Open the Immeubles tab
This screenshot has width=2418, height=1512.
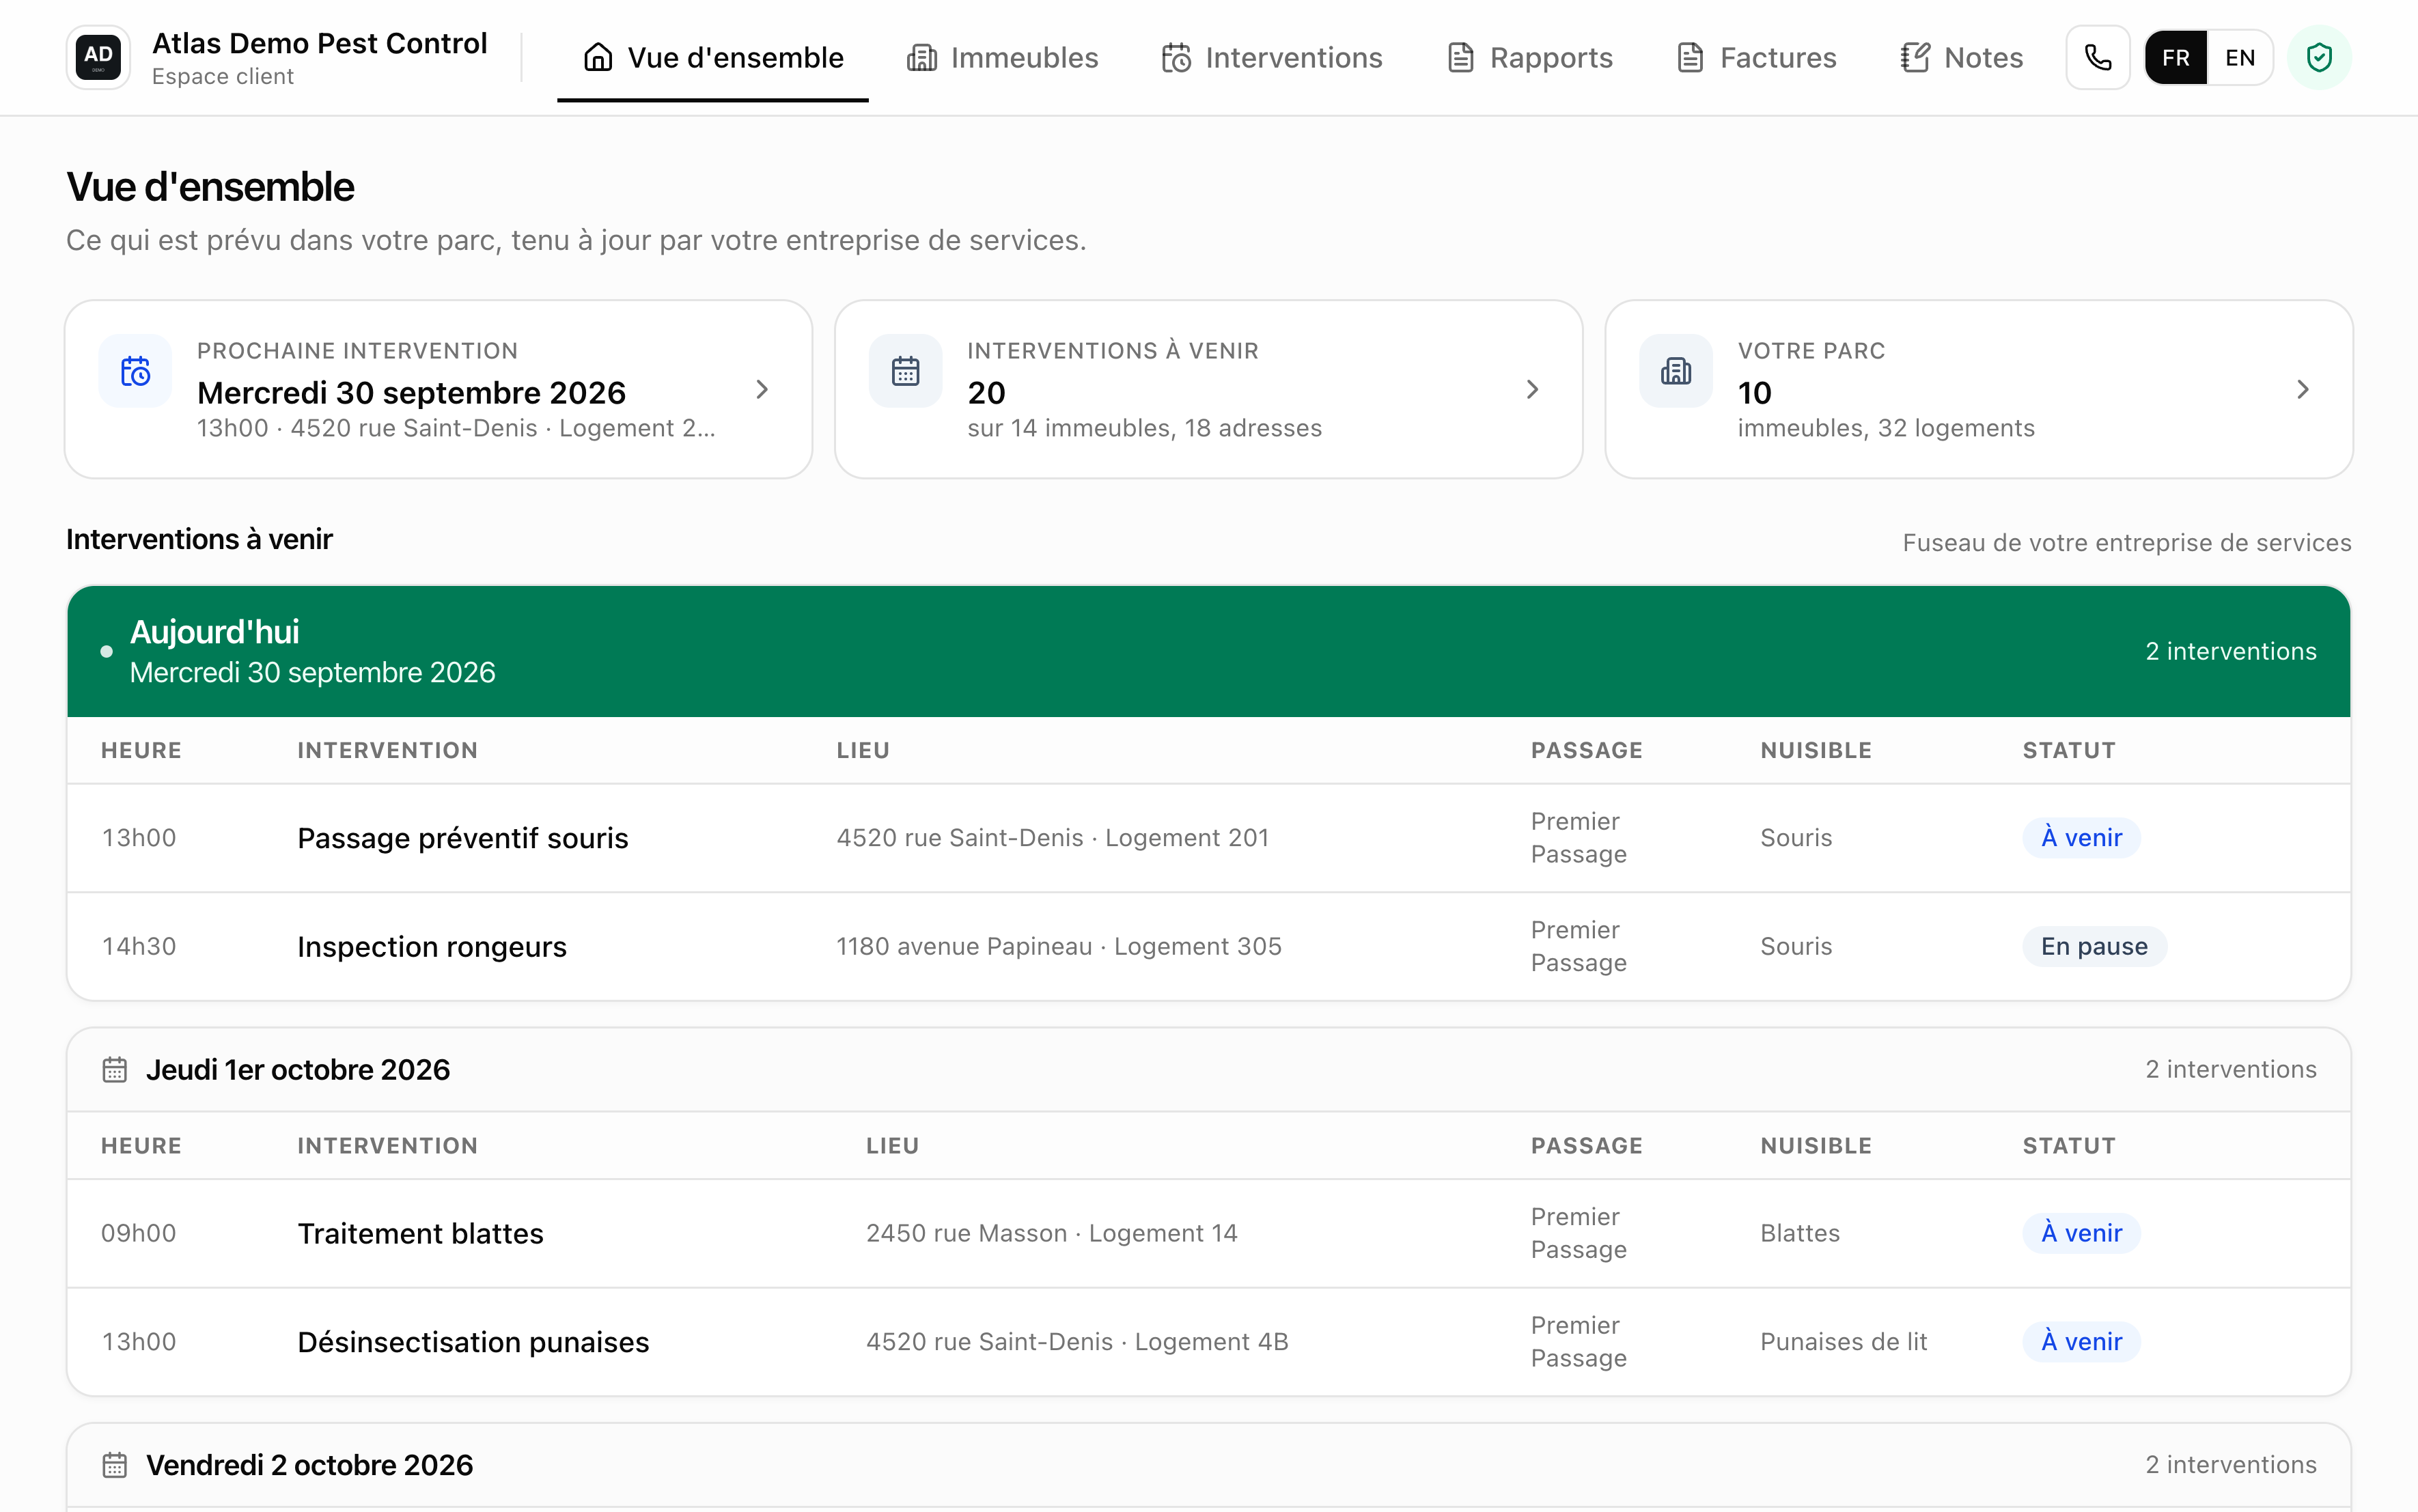point(1002,58)
